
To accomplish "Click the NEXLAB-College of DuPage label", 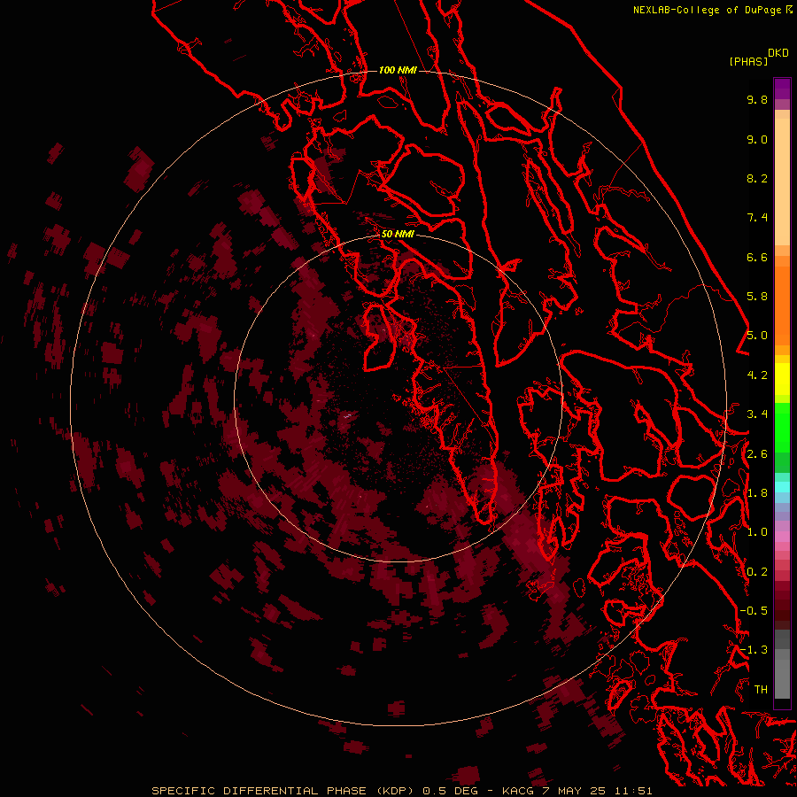I will tap(707, 10).
